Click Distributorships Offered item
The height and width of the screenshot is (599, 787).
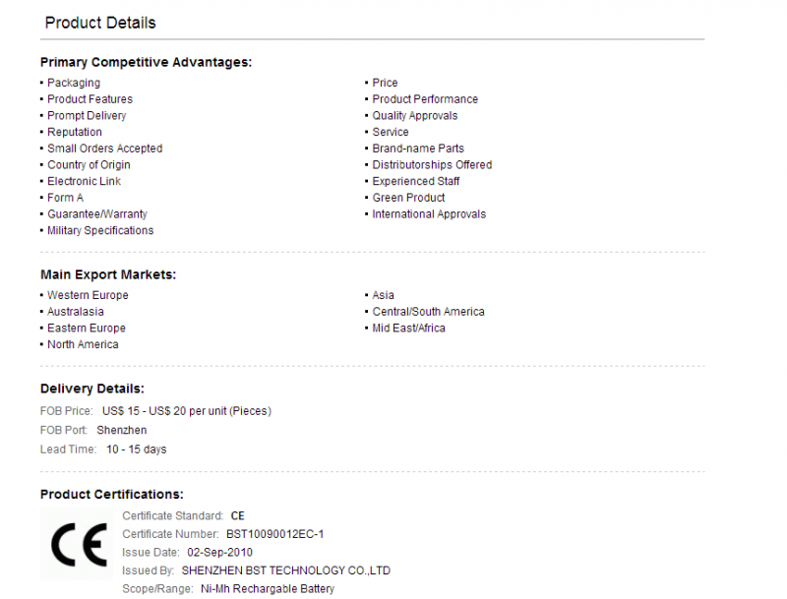pos(432,165)
